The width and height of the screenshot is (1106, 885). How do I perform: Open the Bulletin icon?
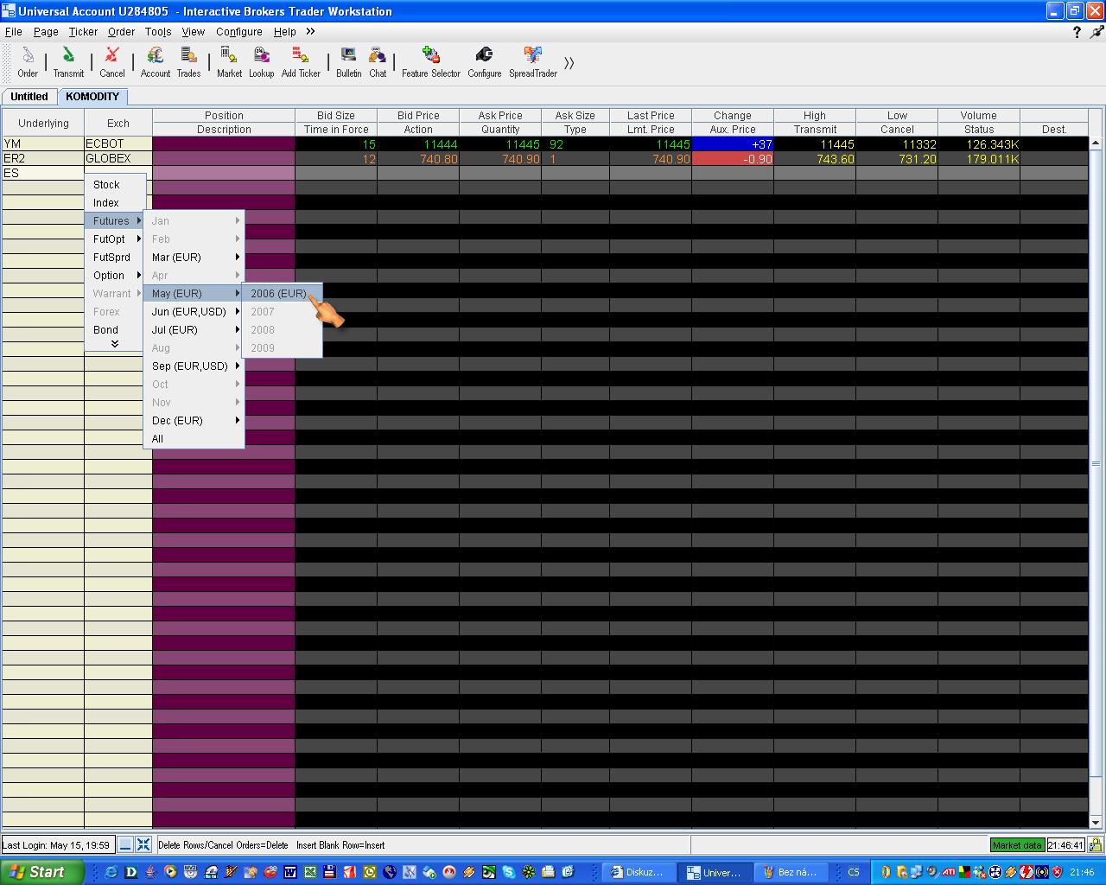point(348,62)
